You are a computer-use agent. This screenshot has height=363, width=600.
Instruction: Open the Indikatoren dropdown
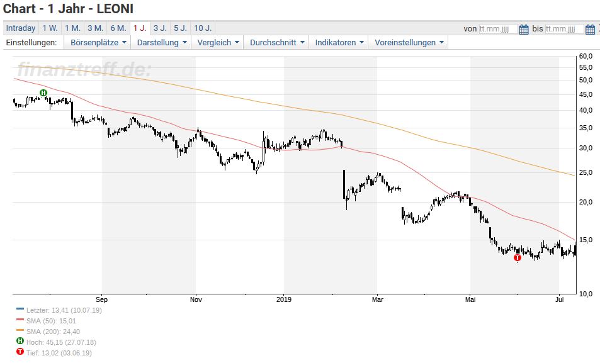click(339, 42)
